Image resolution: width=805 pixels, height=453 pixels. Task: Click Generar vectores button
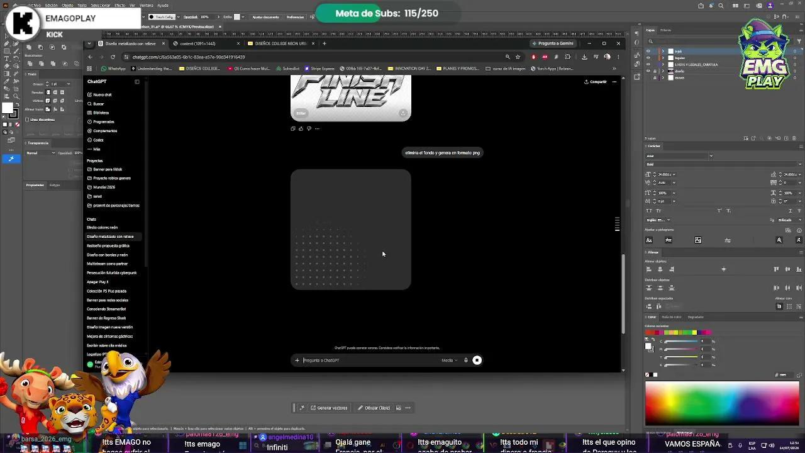[x=329, y=408]
